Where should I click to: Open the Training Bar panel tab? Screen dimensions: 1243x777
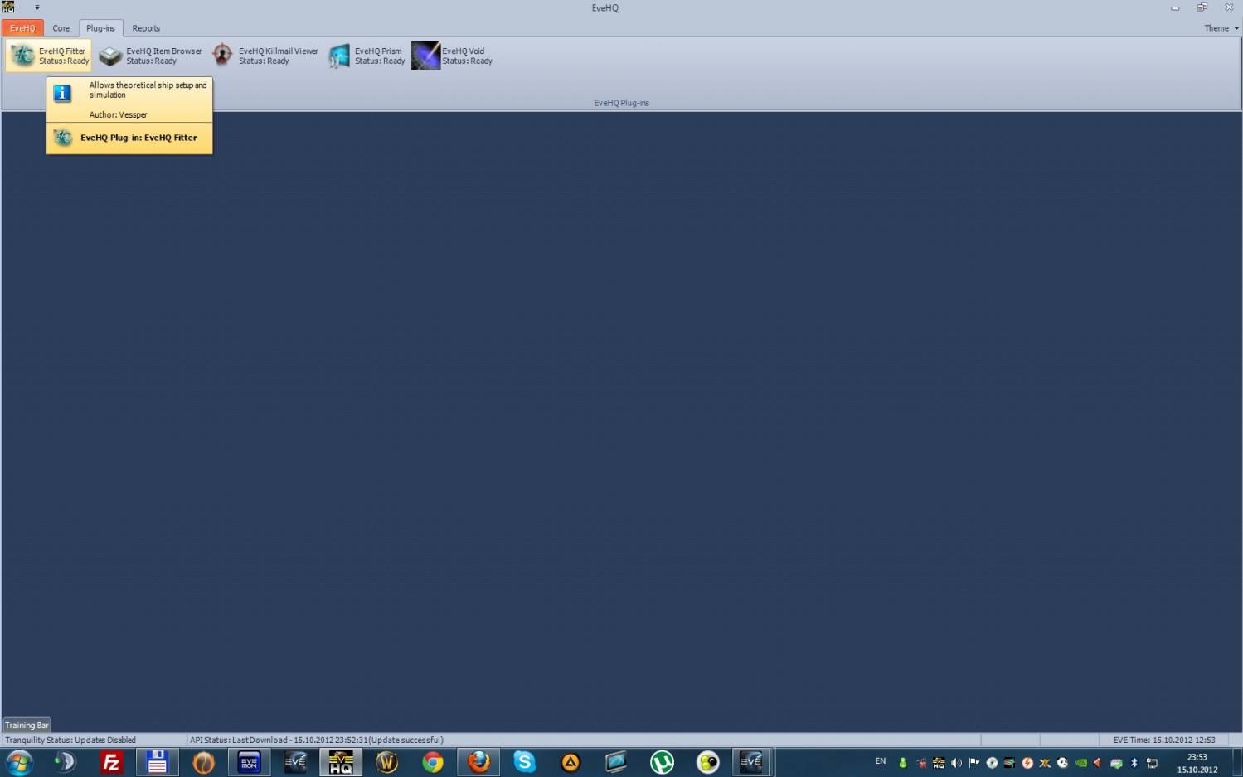point(27,725)
